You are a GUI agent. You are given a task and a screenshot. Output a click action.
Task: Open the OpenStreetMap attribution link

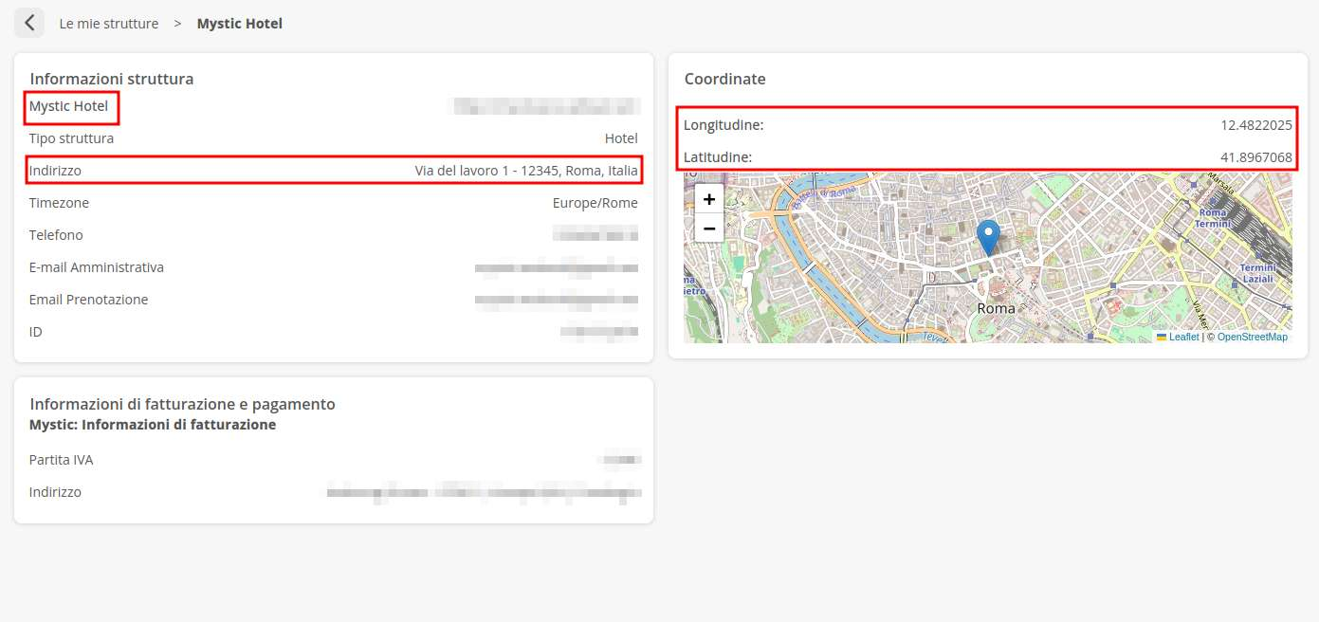pos(1252,337)
